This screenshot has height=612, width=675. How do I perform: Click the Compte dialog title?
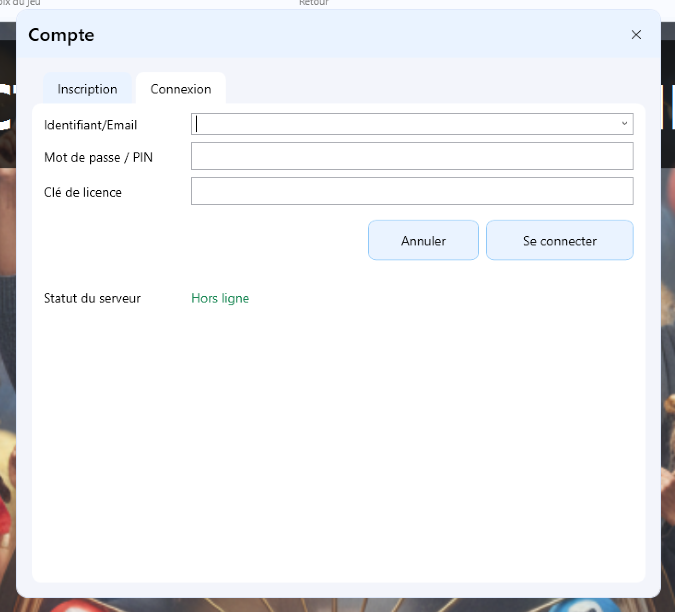(x=61, y=35)
